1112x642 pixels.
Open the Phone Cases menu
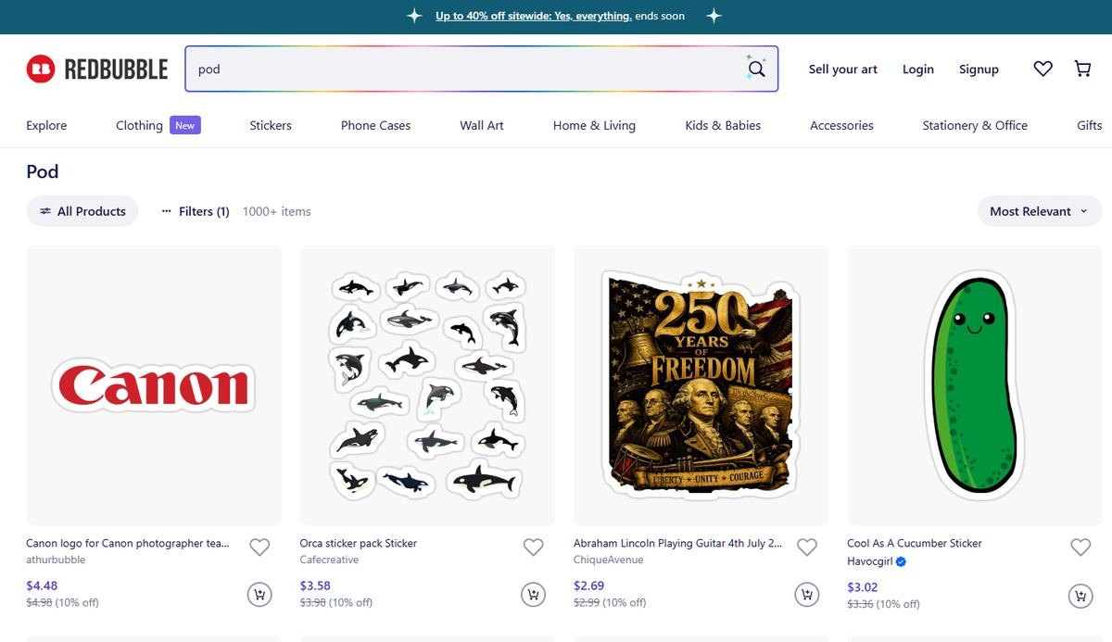(375, 125)
